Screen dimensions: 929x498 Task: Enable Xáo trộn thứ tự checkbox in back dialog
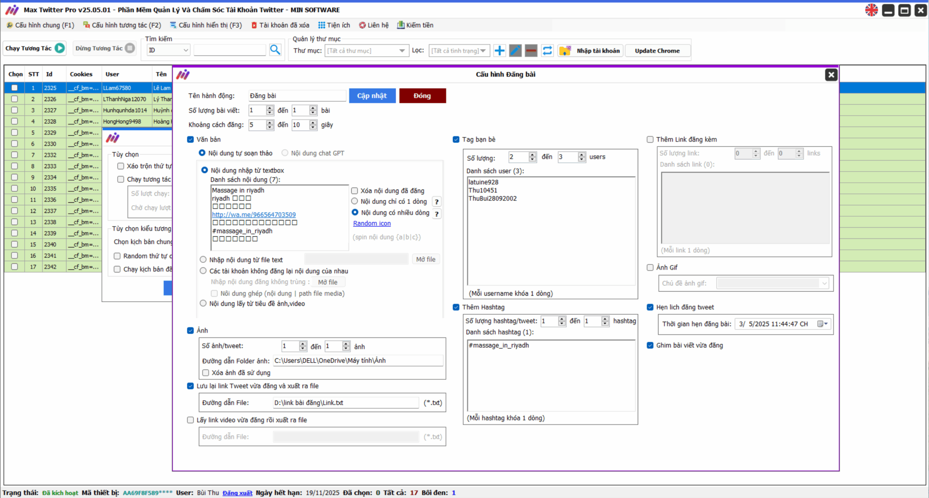121,166
